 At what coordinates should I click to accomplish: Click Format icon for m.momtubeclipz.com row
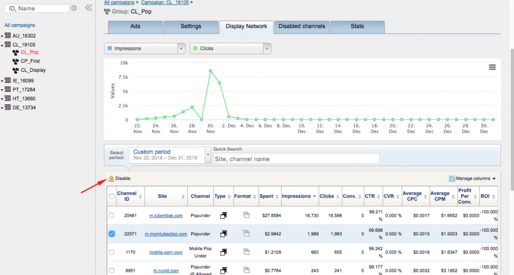pyautogui.click(x=246, y=233)
